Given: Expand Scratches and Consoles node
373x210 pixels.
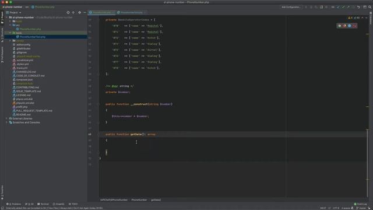Looking at the screenshot, I should tap(6, 123).
